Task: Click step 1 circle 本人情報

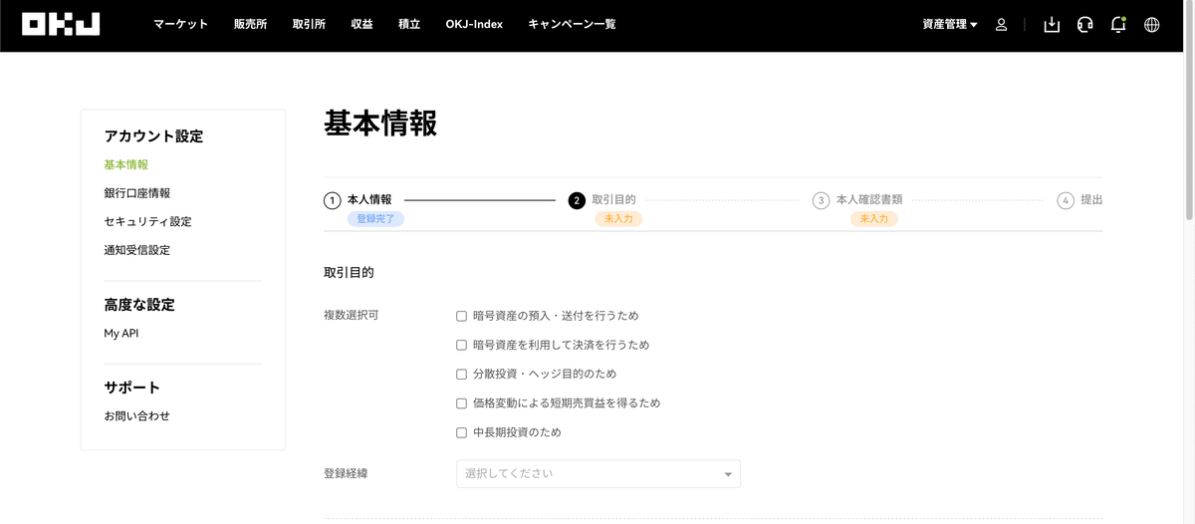Action: coord(333,200)
